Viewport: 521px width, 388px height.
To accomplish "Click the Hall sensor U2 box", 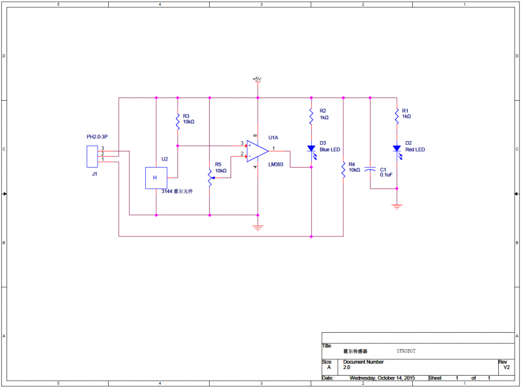I will coord(156,177).
